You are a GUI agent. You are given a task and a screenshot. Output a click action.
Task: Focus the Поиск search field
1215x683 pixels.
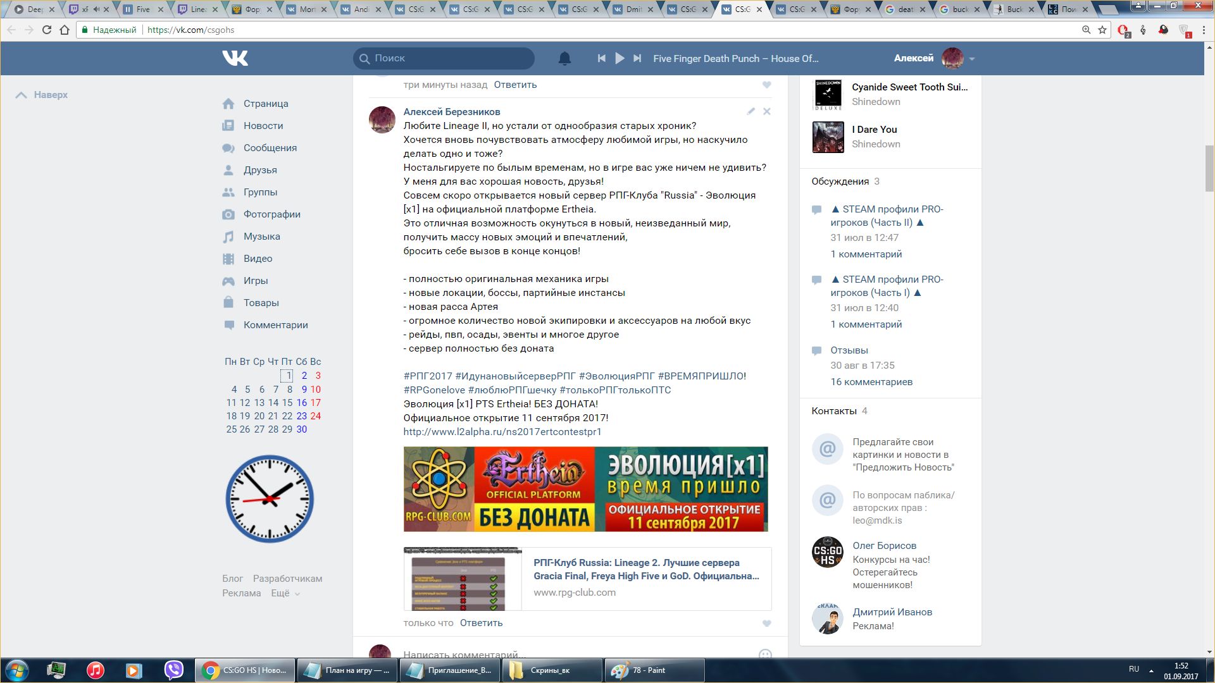pos(444,58)
